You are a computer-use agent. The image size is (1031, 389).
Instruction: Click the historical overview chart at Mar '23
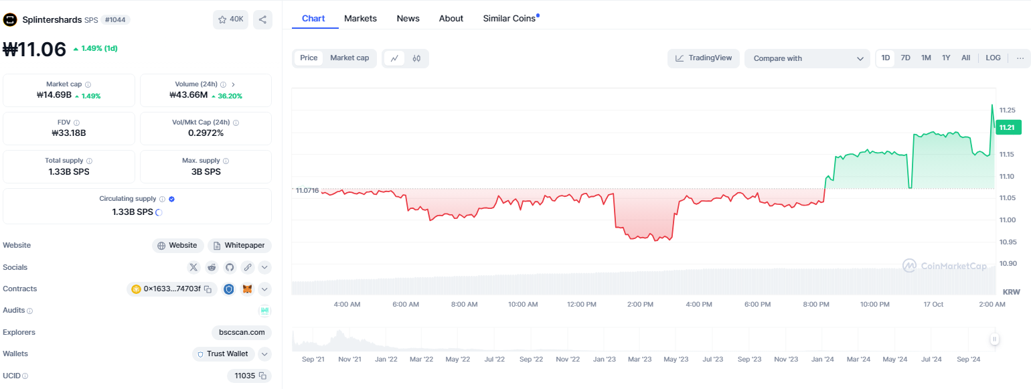639,340
